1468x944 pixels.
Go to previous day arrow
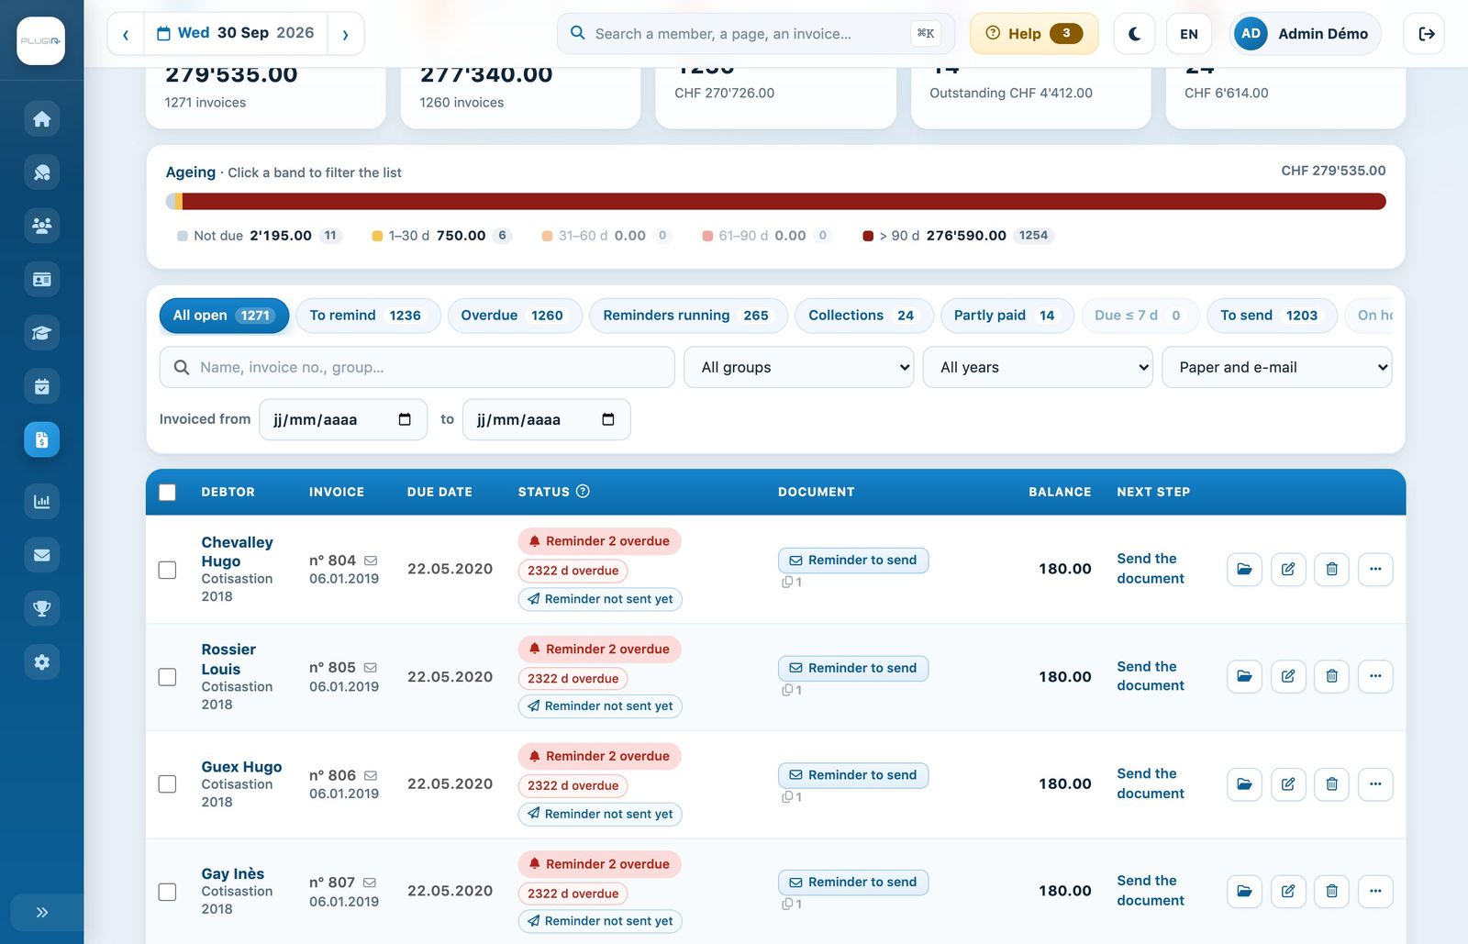[126, 34]
